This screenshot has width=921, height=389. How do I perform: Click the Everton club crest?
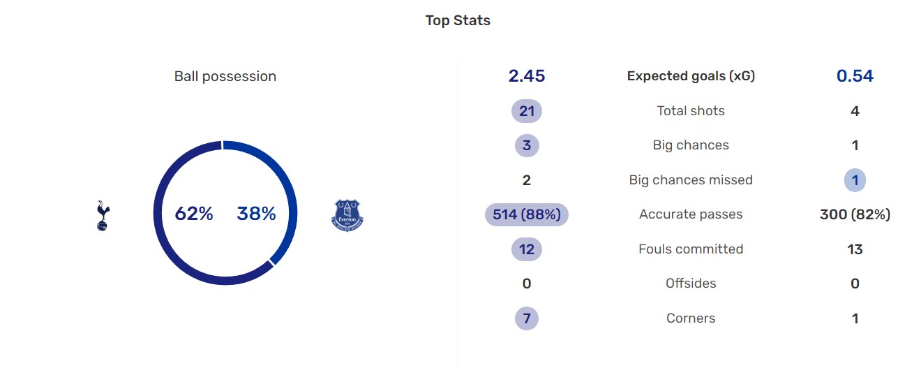pyautogui.click(x=347, y=214)
